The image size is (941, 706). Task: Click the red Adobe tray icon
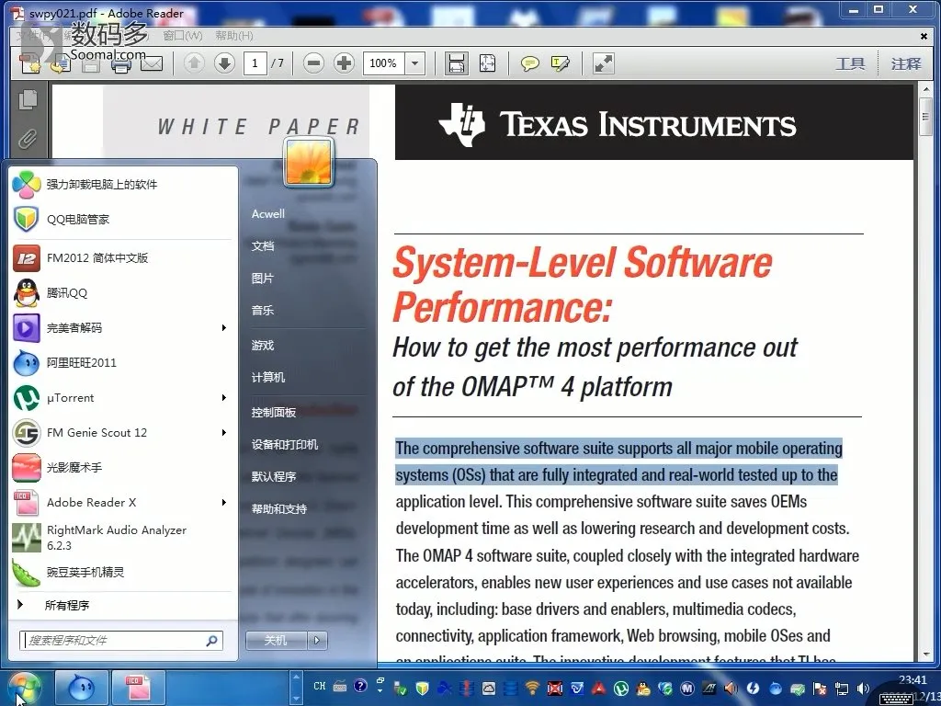click(598, 688)
